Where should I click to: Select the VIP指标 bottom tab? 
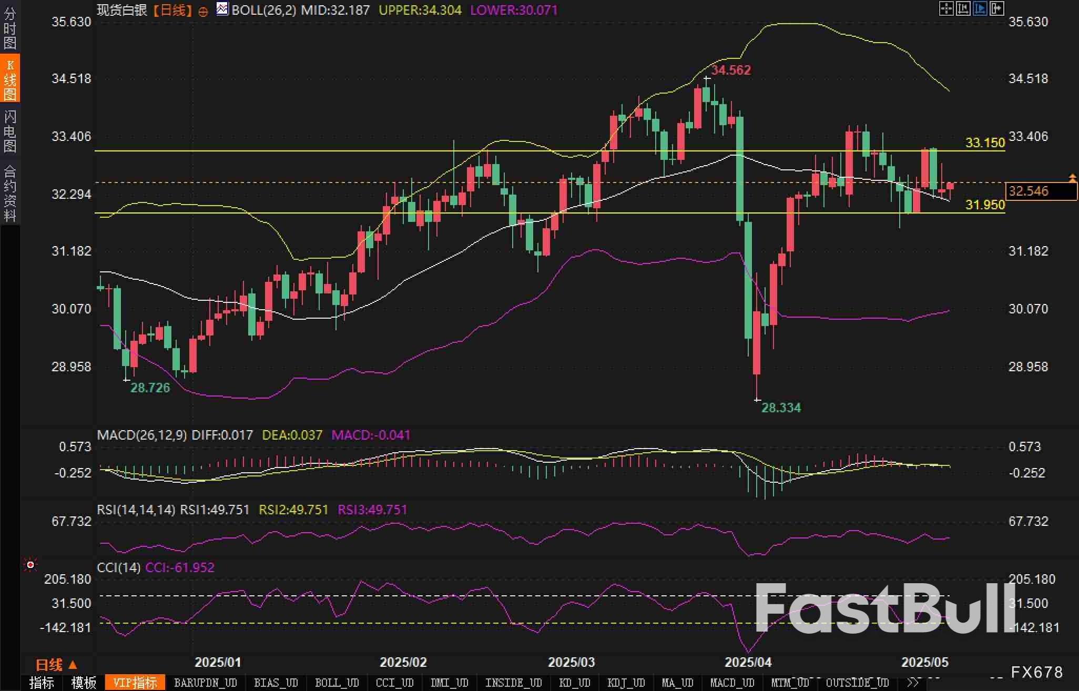point(135,683)
